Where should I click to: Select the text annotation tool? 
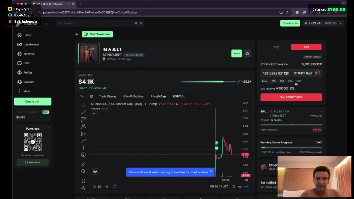click(83, 148)
